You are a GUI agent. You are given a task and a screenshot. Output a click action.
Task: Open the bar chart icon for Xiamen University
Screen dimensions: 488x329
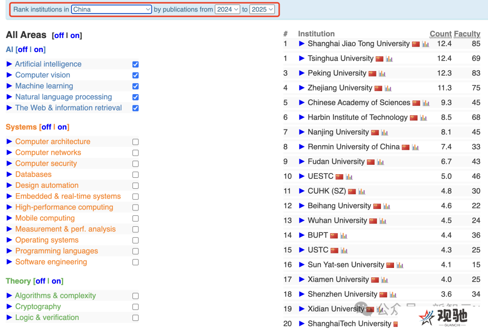(385, 280)
